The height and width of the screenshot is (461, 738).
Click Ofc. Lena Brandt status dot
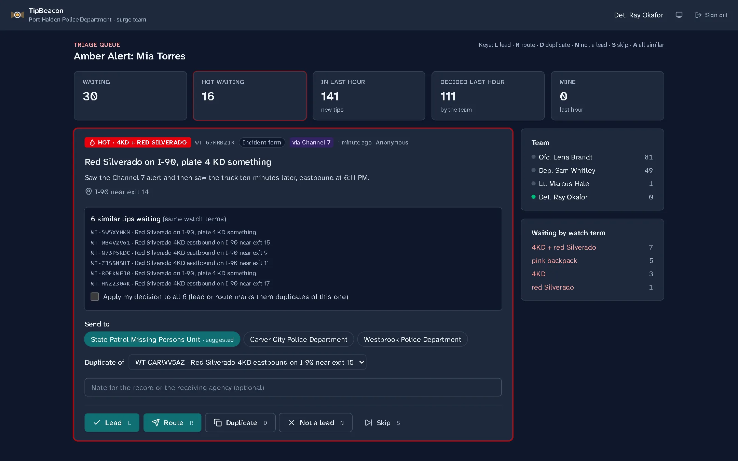click(533, 157)
